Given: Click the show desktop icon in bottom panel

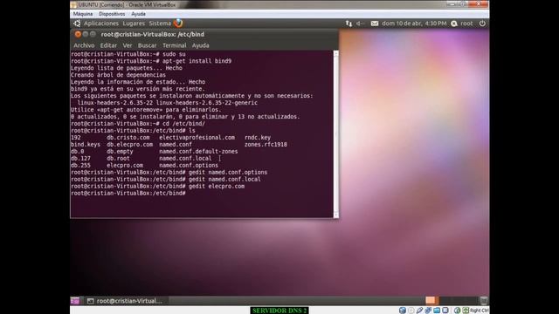Looking at the screenshot, I should [x=75, y=301].
